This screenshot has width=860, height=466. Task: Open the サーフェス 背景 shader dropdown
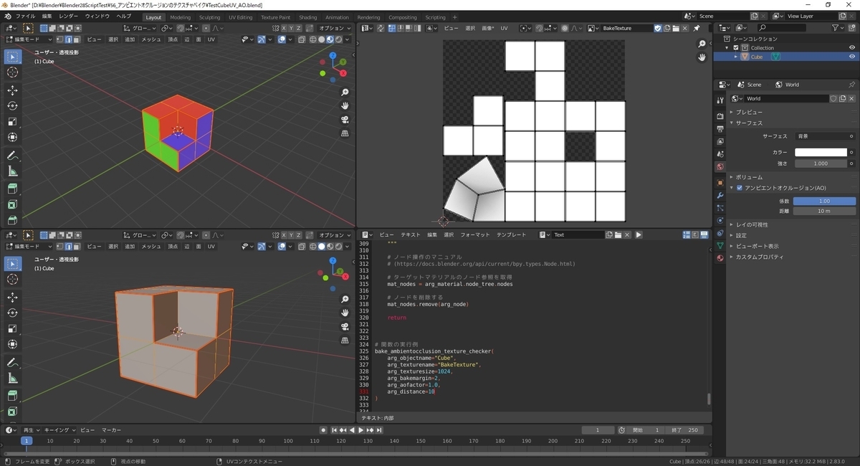coord(825,136)
